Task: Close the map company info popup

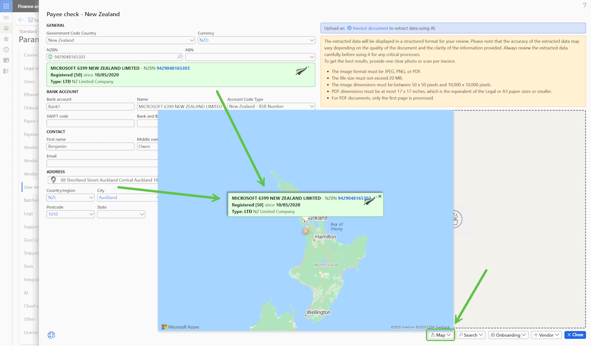Action: click(380, 196)
